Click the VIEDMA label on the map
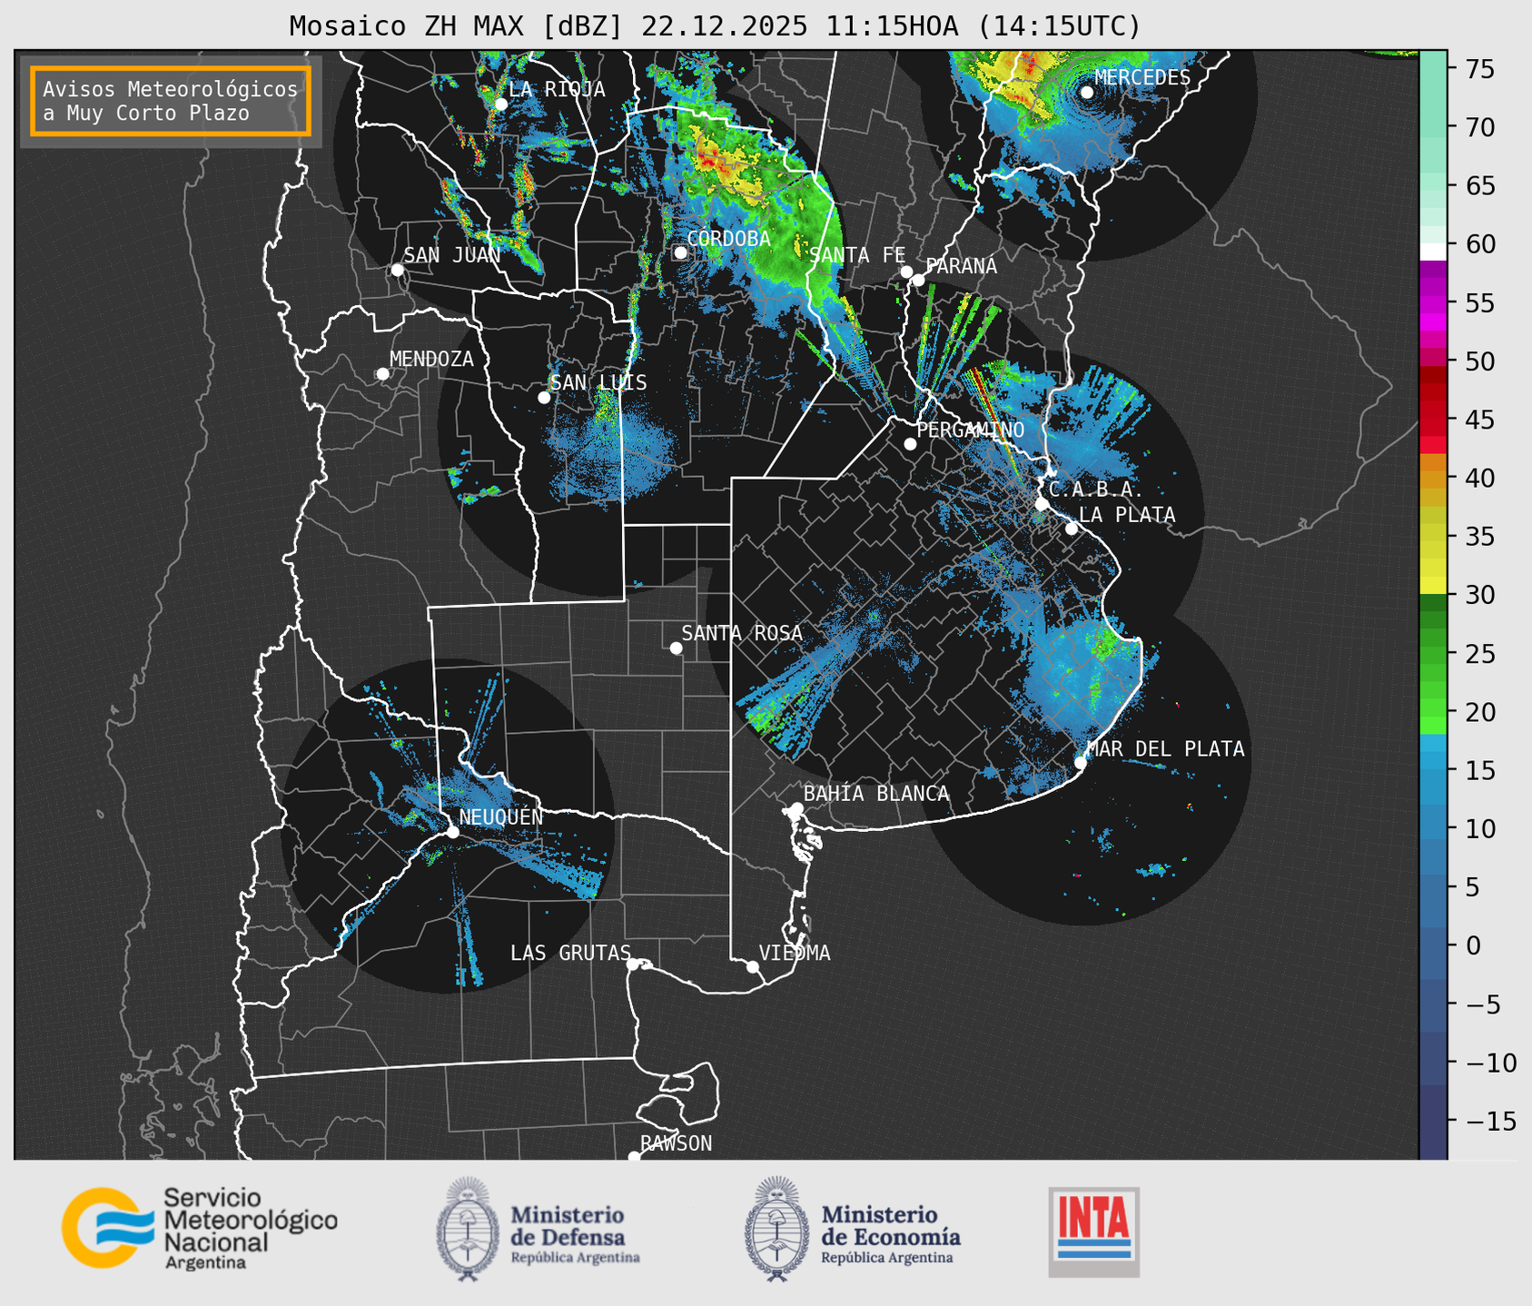This screenshot has width=1532, height=1306. (x=795, y=953)
